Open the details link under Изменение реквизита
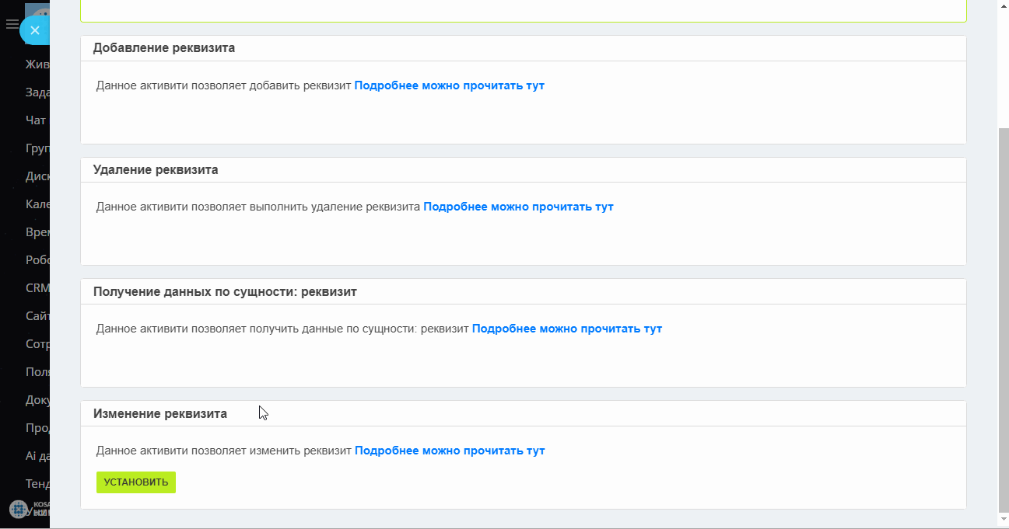Viewport: 1009px width, 529px height. [x=450, y=451]
